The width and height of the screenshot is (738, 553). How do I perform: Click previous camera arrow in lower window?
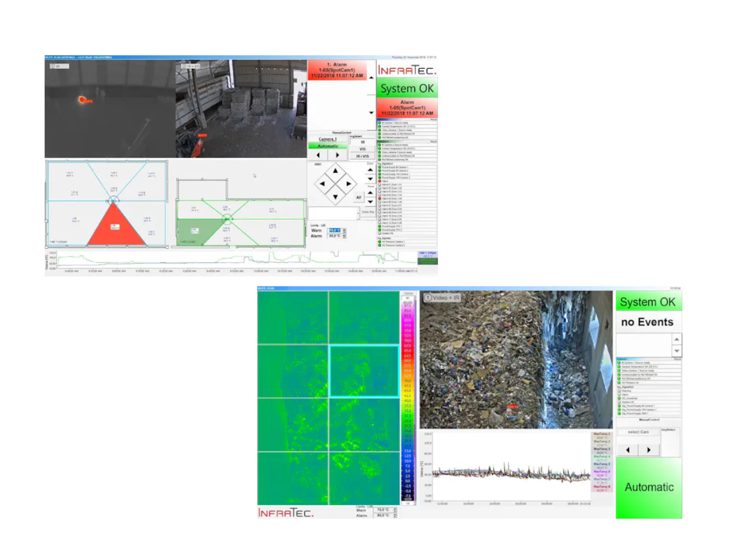(x=627, y=450)
